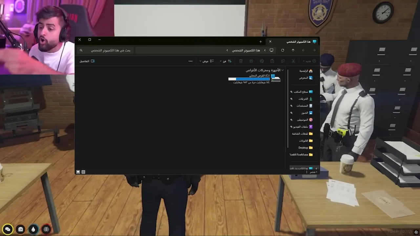The image size is (420, 236).
Task: Click the Share toolbar icon
Action: 251,61
